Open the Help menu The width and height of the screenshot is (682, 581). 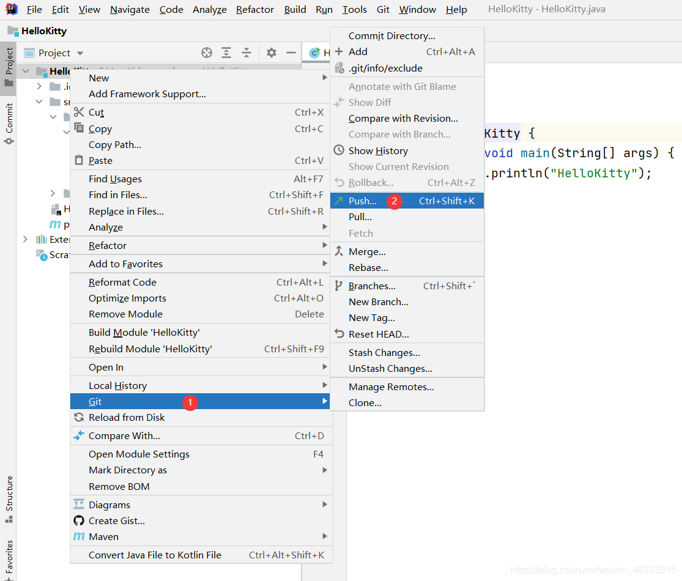[456, 10]
